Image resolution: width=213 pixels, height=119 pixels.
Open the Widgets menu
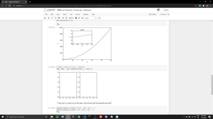86,14
